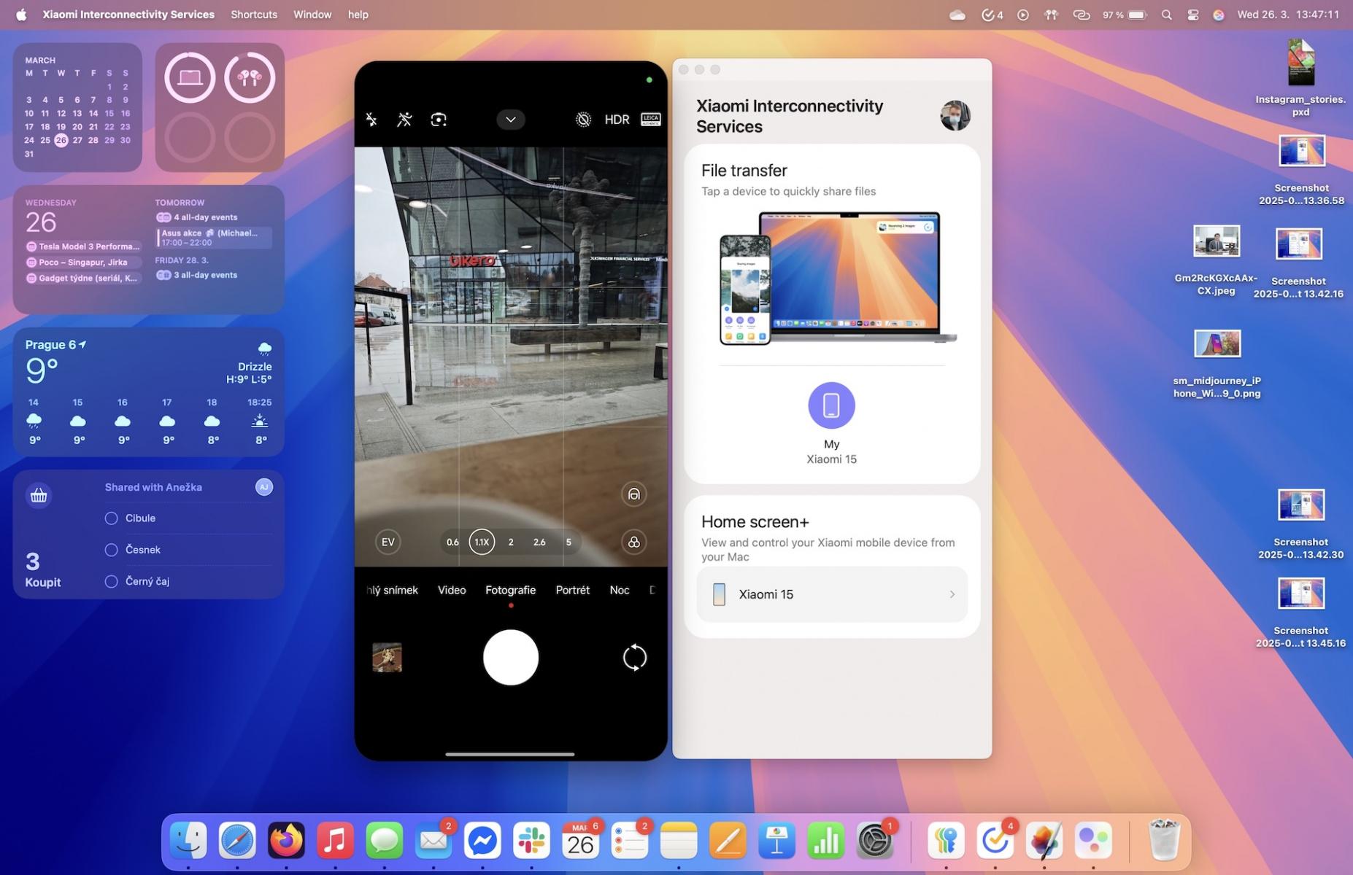Screen dimensions: 1353x875
Task: Toggle the Leica Authentic style icon
Action: 651,120
